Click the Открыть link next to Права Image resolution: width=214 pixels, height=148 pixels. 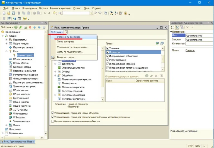(190, 51)
